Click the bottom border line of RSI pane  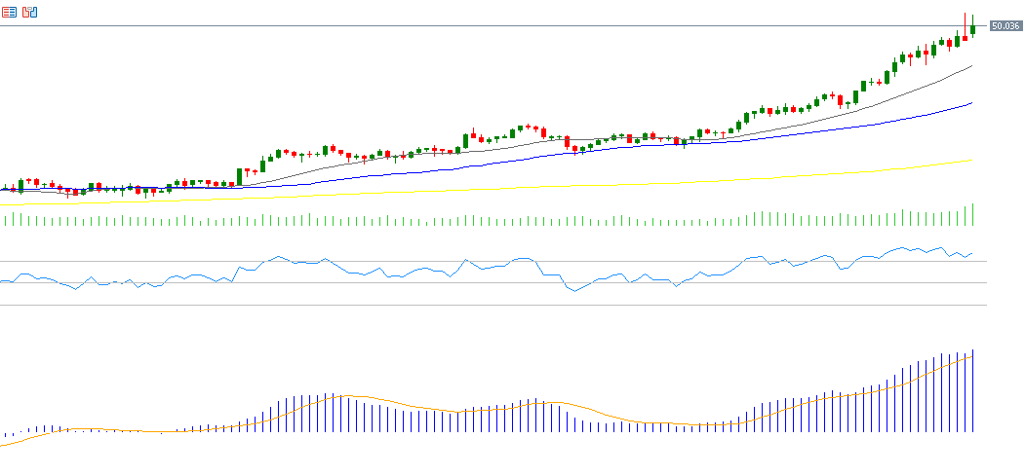[x=488, y=306]
